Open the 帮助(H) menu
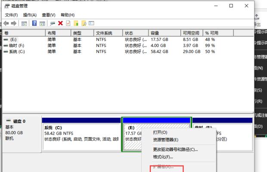The height and width of the screenshot is (172, 267). 68,15
